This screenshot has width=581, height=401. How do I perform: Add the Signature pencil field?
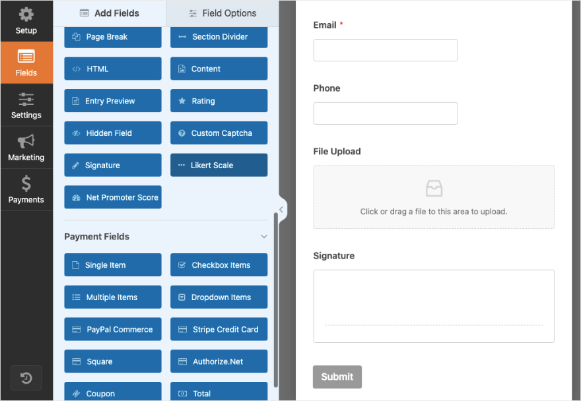(x=113, y=166)
